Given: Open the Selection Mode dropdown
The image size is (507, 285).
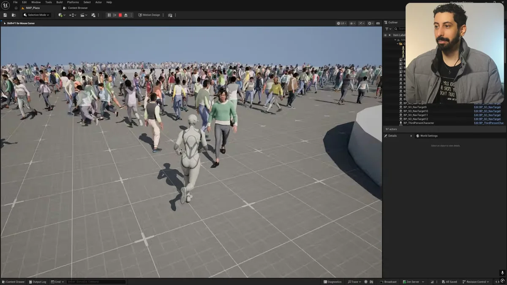Looking at the screenshot, I should [x=36, y=15].
